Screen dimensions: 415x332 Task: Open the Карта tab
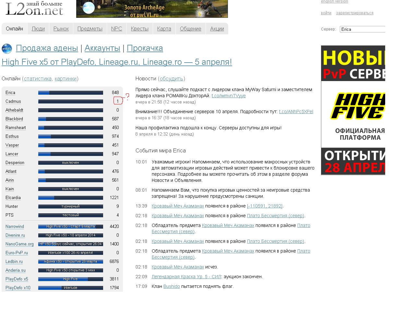coord(164,29)
